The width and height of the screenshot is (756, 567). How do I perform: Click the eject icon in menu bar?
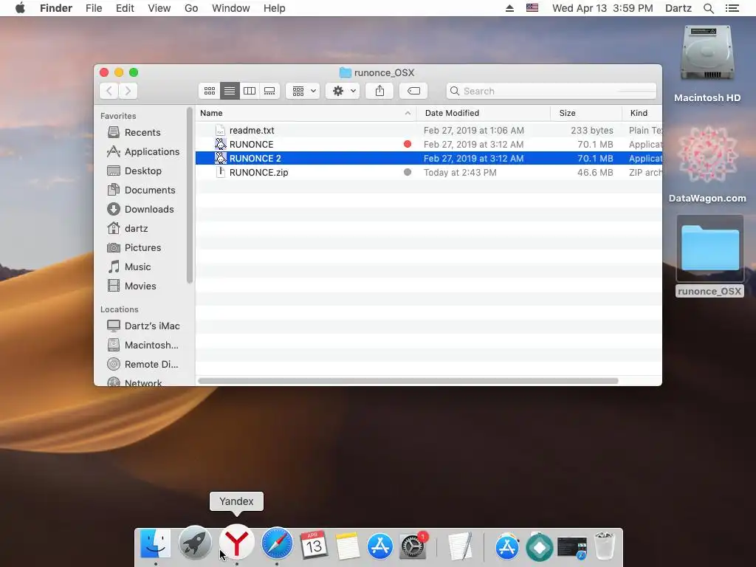(x=509, y=8)
